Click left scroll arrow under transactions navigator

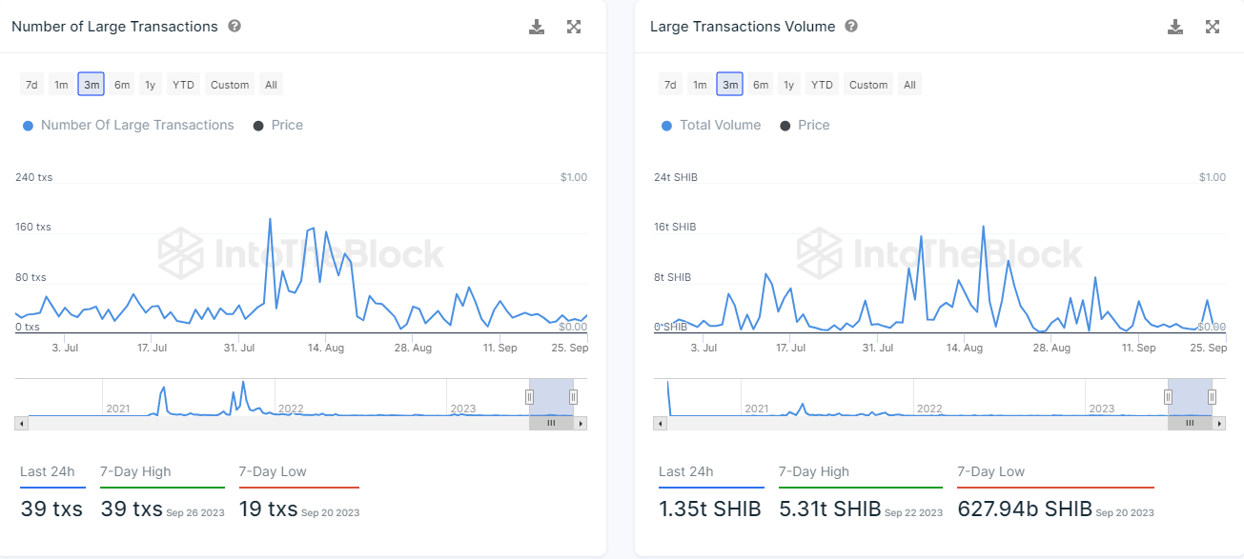[x=21, y=423]
